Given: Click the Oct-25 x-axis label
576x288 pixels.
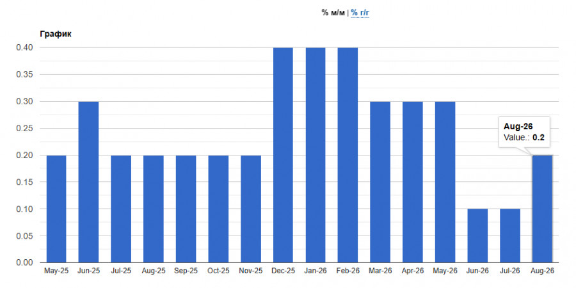Looking at the screenshot, I should [218, 271].
